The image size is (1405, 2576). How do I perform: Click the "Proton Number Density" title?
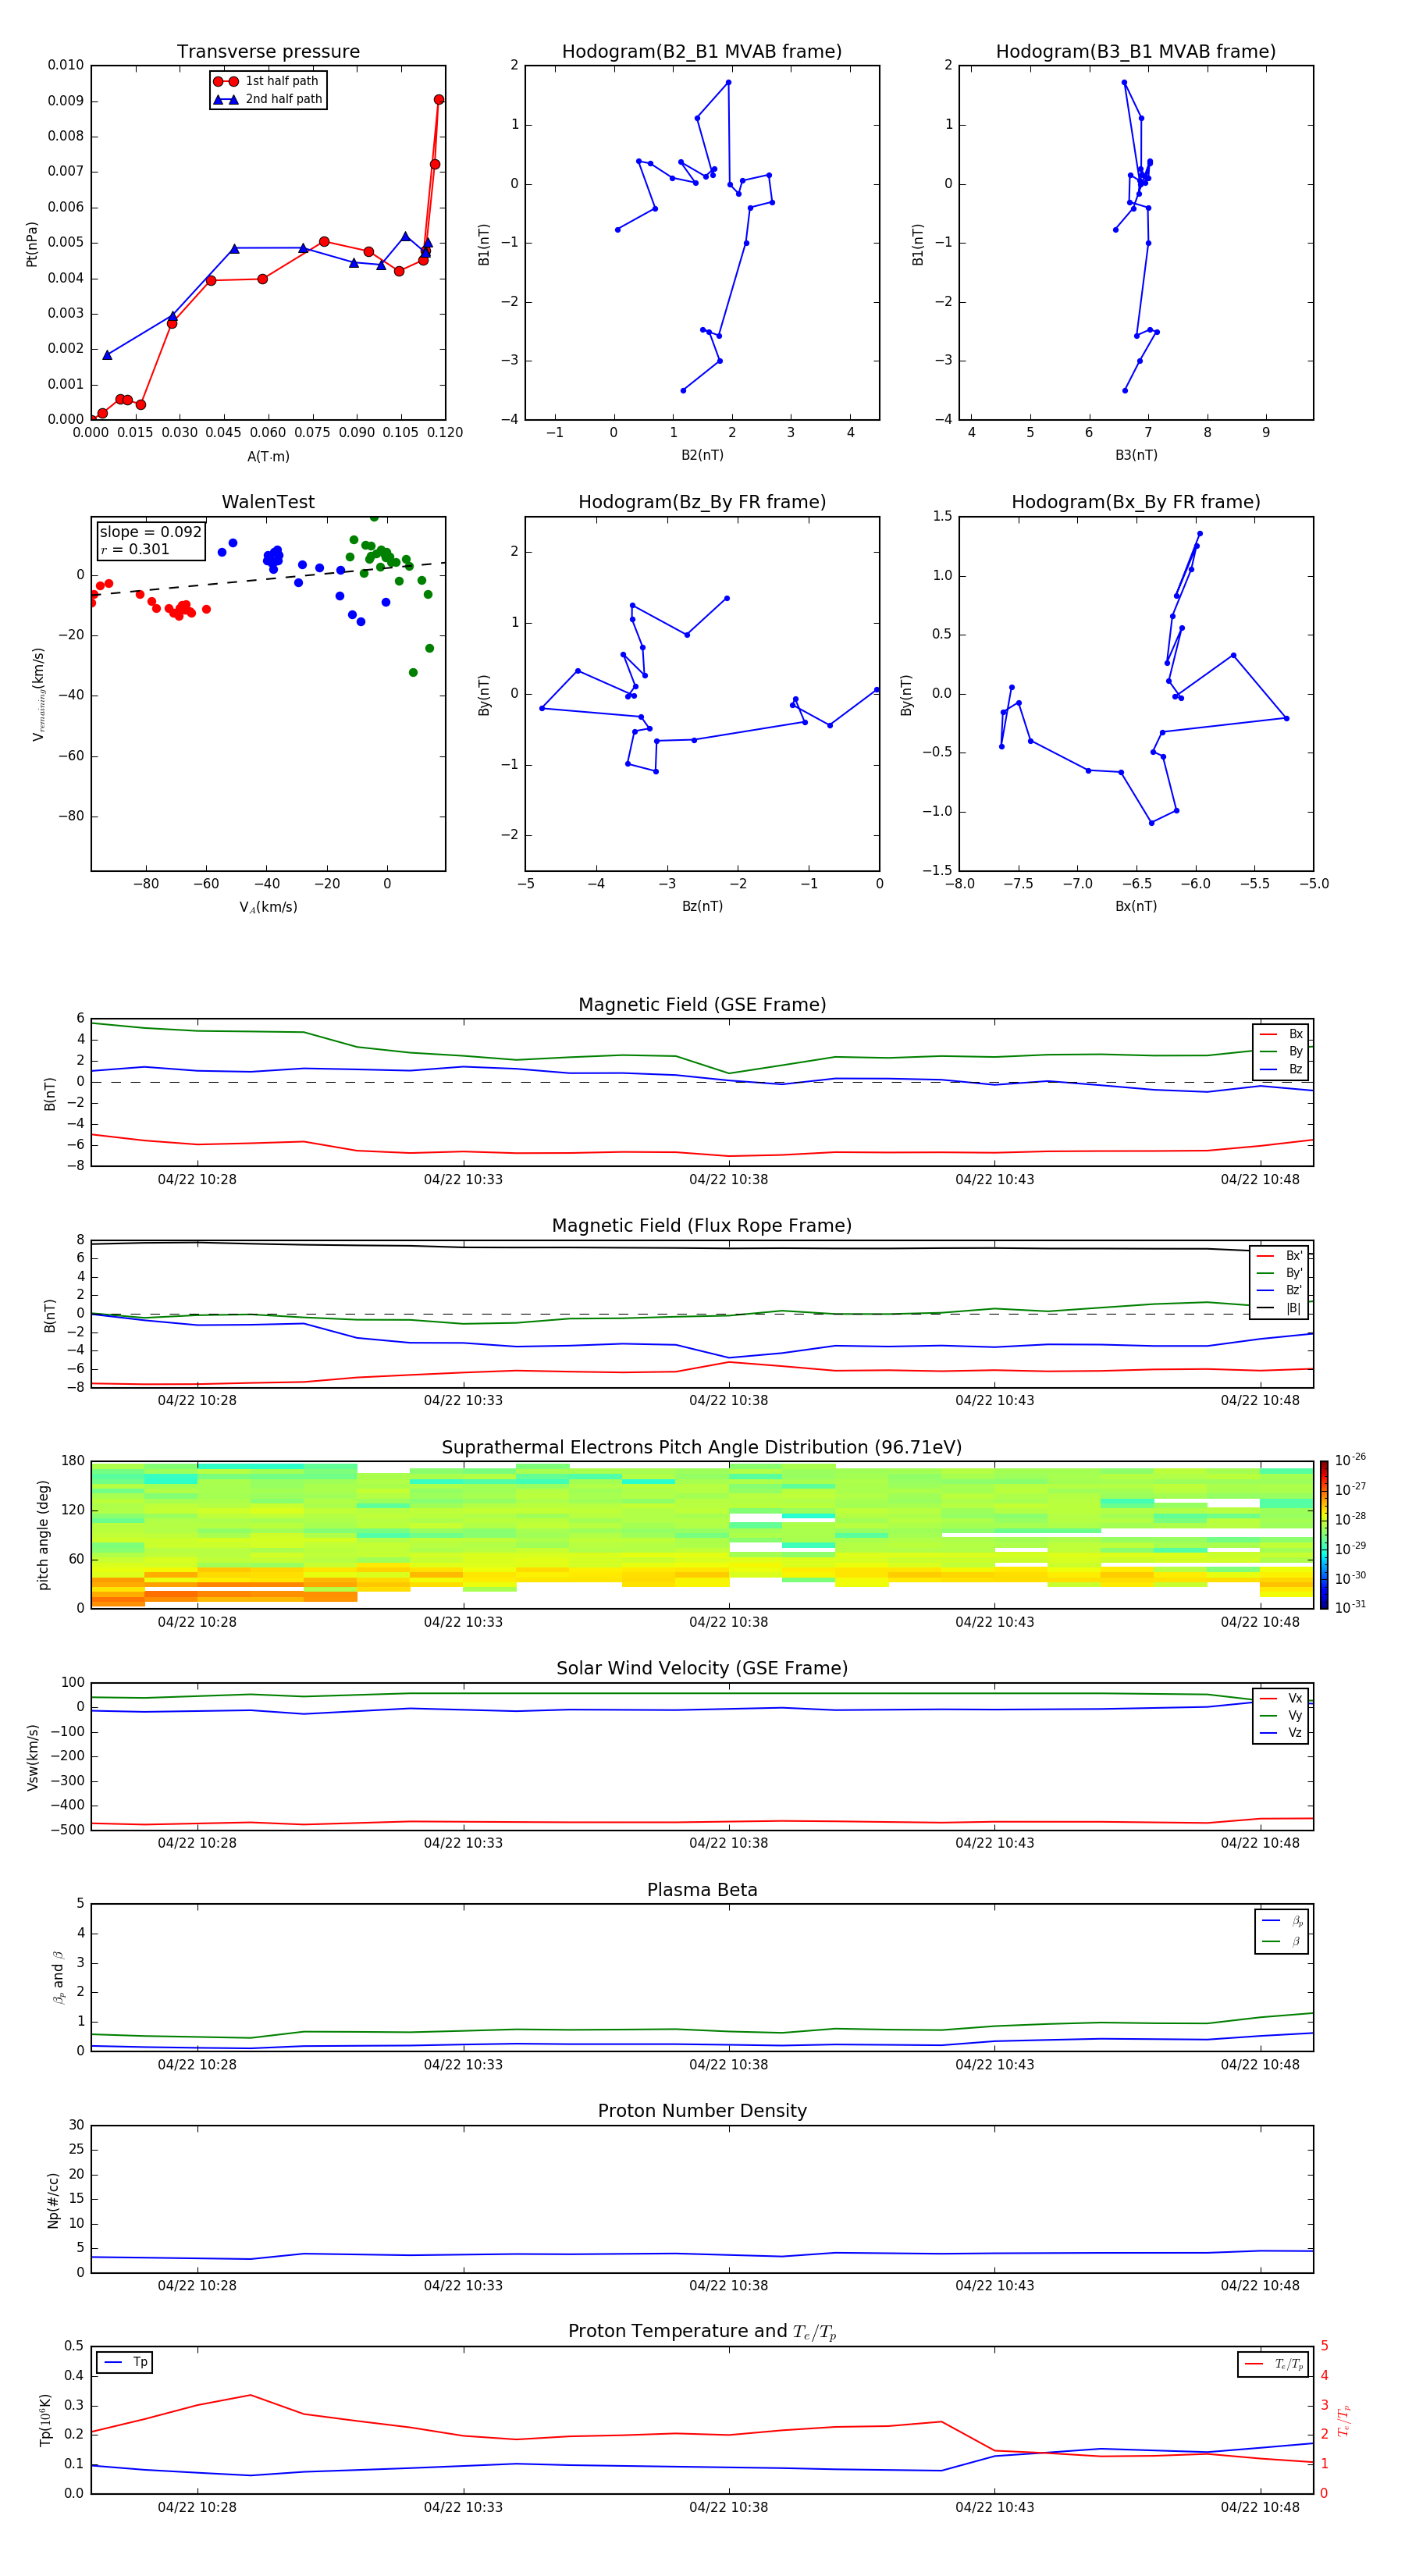(x=702, y=2111)
